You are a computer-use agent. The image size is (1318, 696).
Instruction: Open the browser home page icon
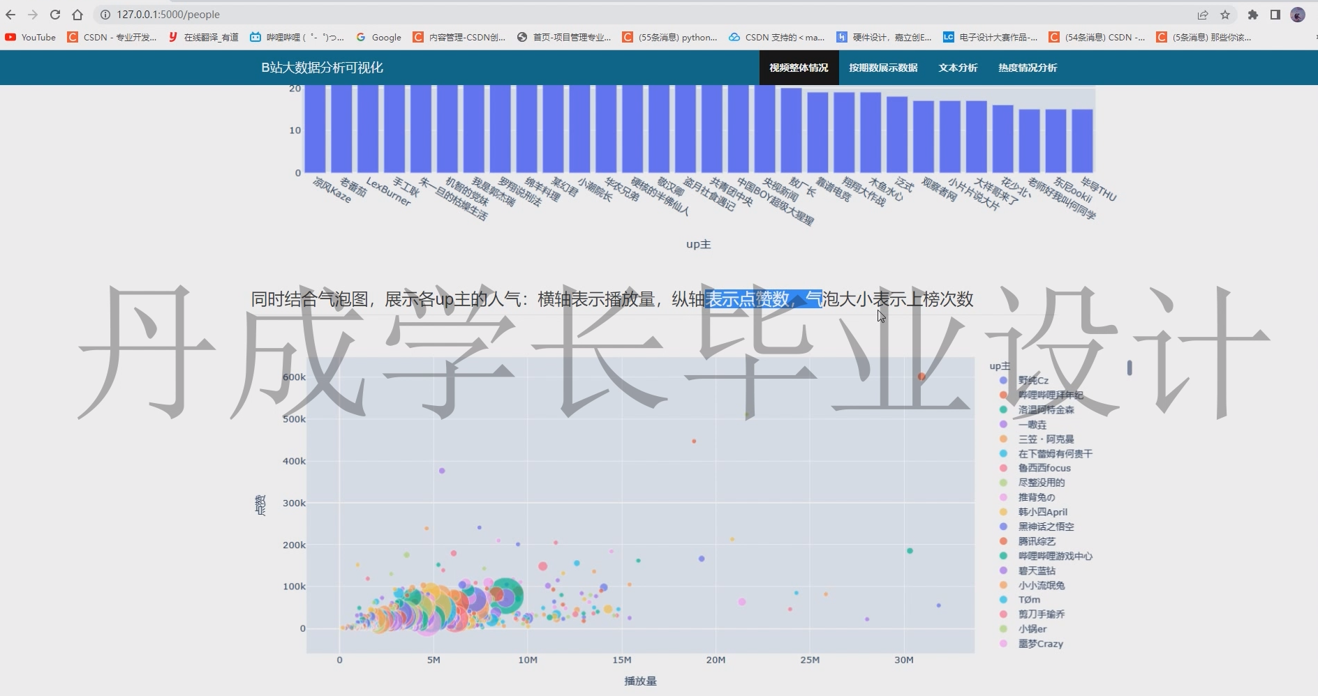tap(77, 15)
